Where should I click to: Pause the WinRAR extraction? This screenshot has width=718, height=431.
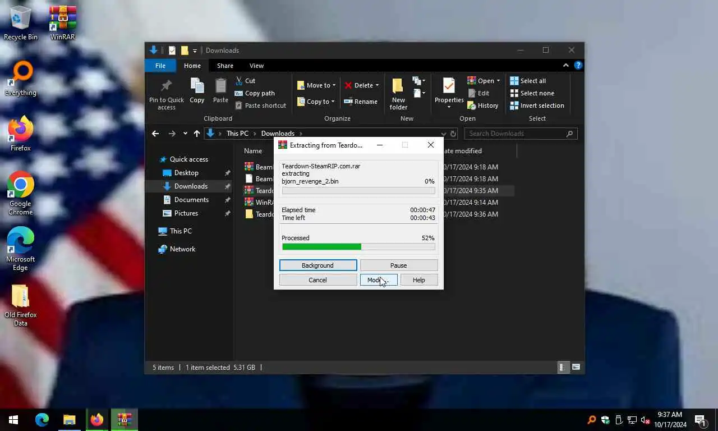point(399,265)
